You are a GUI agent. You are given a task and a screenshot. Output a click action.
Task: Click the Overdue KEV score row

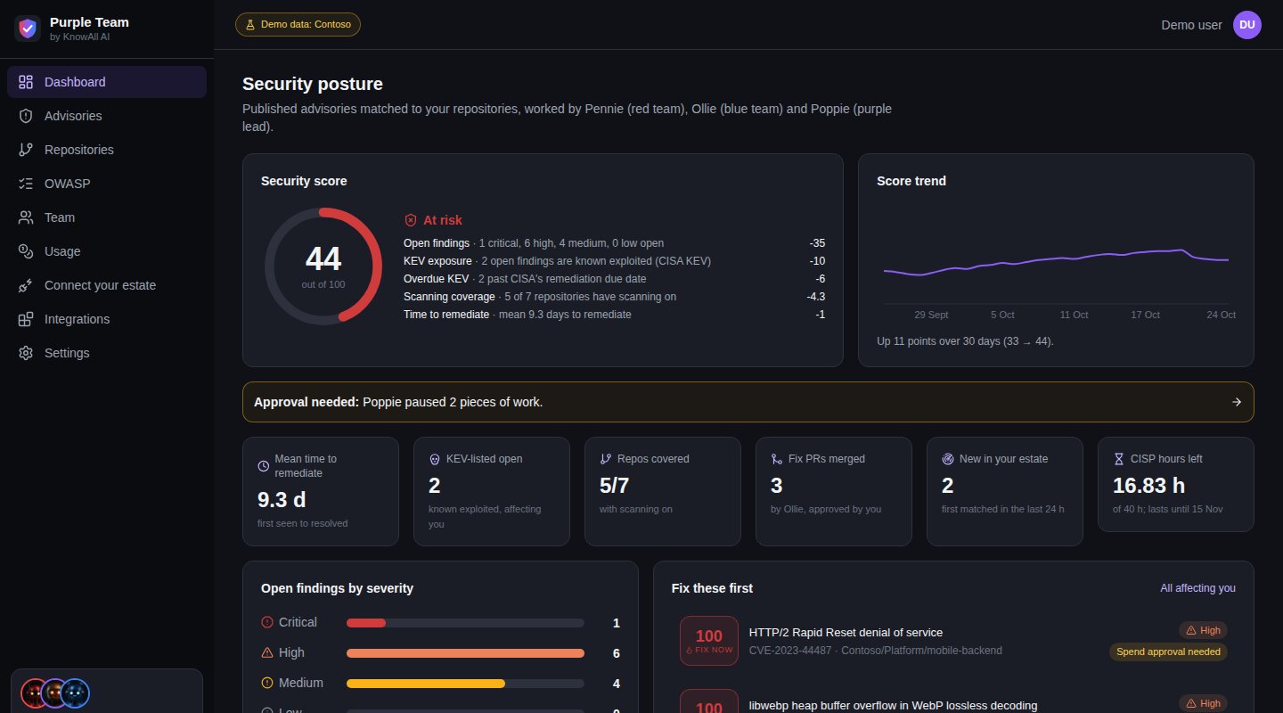pyautogui.click(x=614, y=279)
